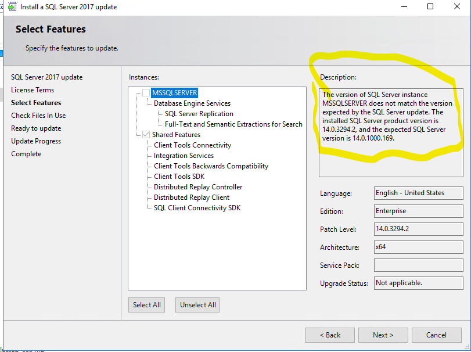The width and height of the screenshot is (471, 352).
Task: Click the Patch Level field
Action: (418, 229)
